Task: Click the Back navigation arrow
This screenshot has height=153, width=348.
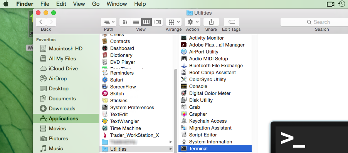Action: pyautogui.click(x=41, y=22)
